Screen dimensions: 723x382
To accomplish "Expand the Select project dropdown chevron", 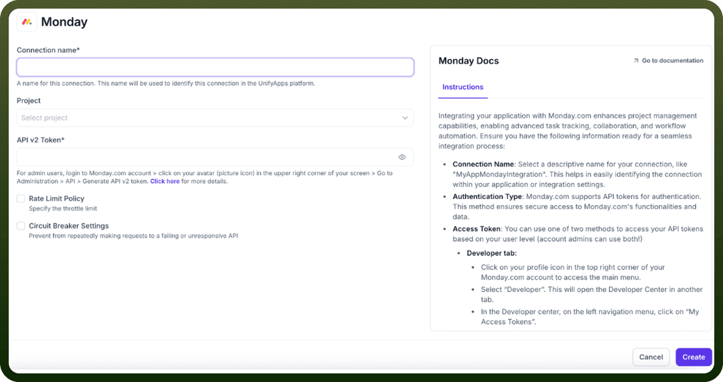I will pyautogui.click(x=405, y=118).
